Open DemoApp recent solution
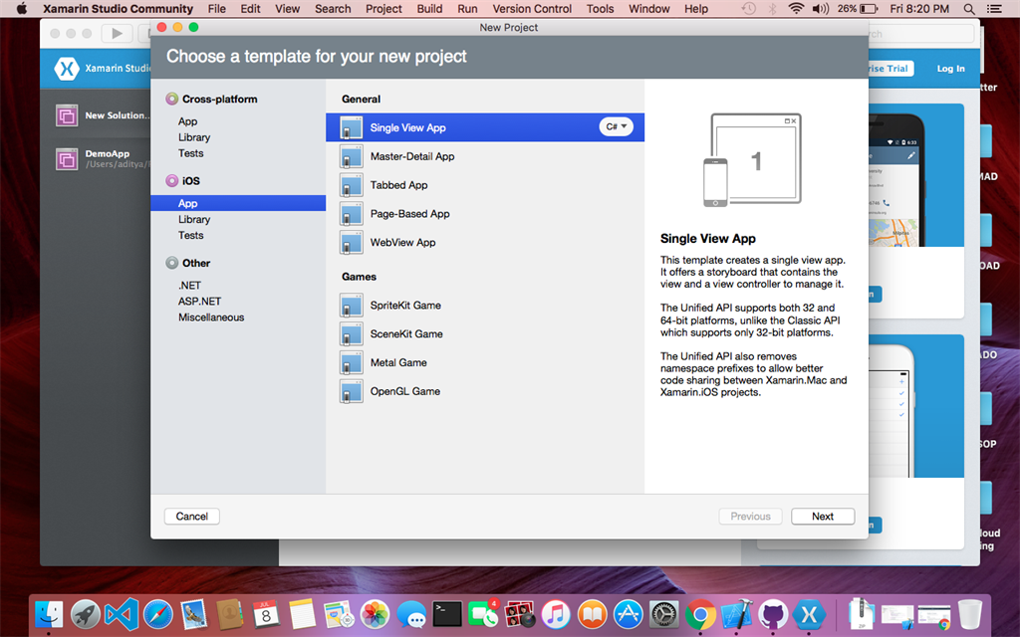1020x637 pixels. tap(102, 158)
